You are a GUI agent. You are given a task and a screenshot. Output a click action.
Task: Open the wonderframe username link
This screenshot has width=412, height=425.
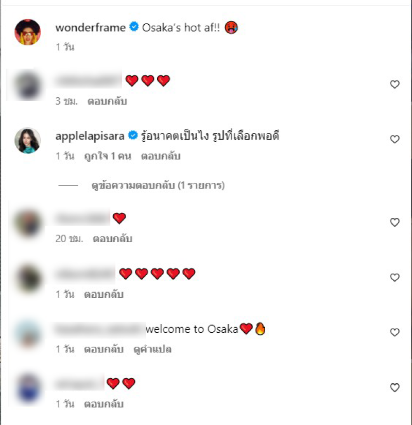(91, 28)
